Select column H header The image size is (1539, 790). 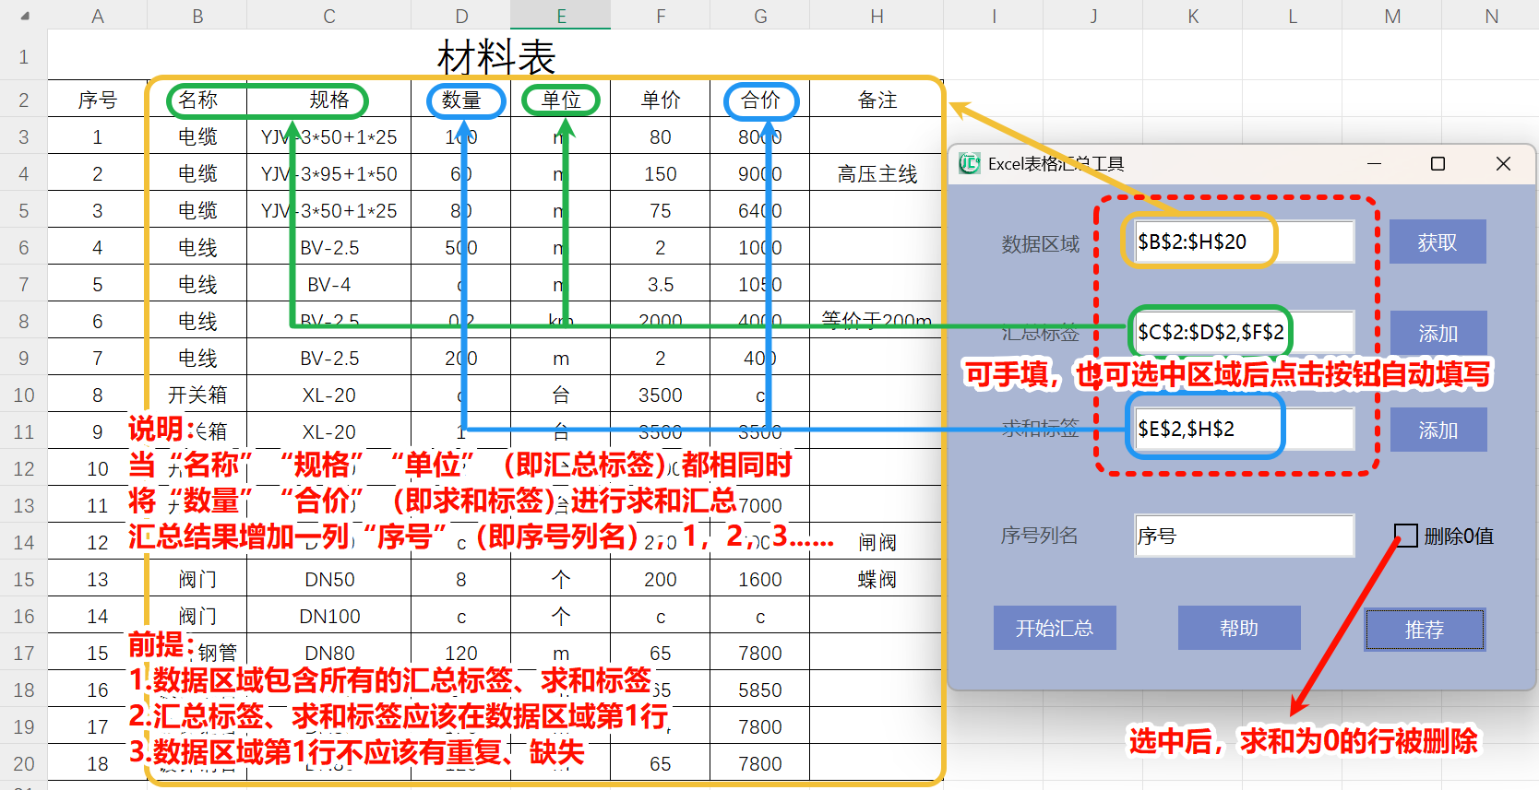(x=877, y=16)
